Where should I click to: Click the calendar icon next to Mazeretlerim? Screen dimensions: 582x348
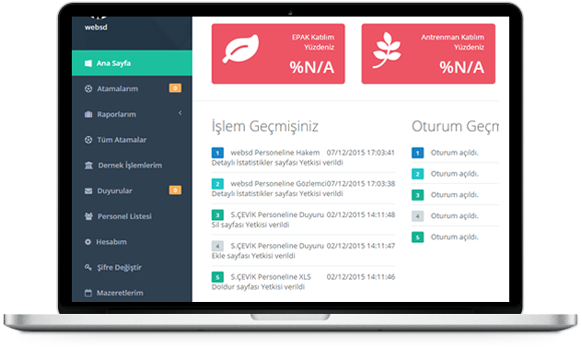click(x=88, y=293)
